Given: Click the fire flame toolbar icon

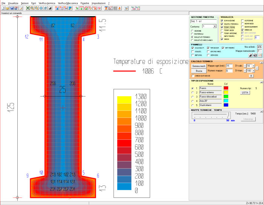Looking at the screenshot, I should point(120,8).
